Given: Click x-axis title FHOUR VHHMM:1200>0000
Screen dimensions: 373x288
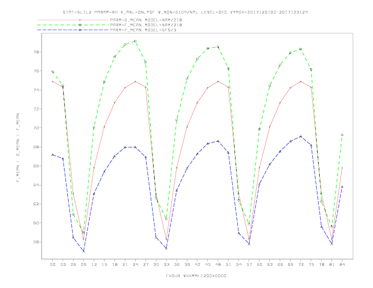Looking at the screenshot, I should pos(196,276).
